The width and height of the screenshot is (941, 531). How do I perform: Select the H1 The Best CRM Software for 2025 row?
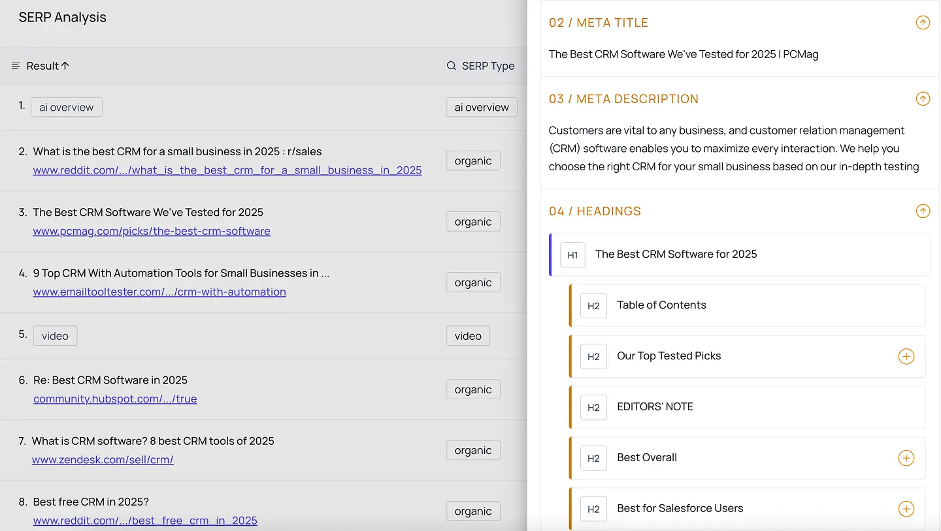pyautogui.click(x=740, y=254)
